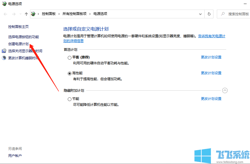Click the sleep icon beside computer sleep option
Viewport: 250px width, 164px height.
pyautogui.click(x=3, y=57)
